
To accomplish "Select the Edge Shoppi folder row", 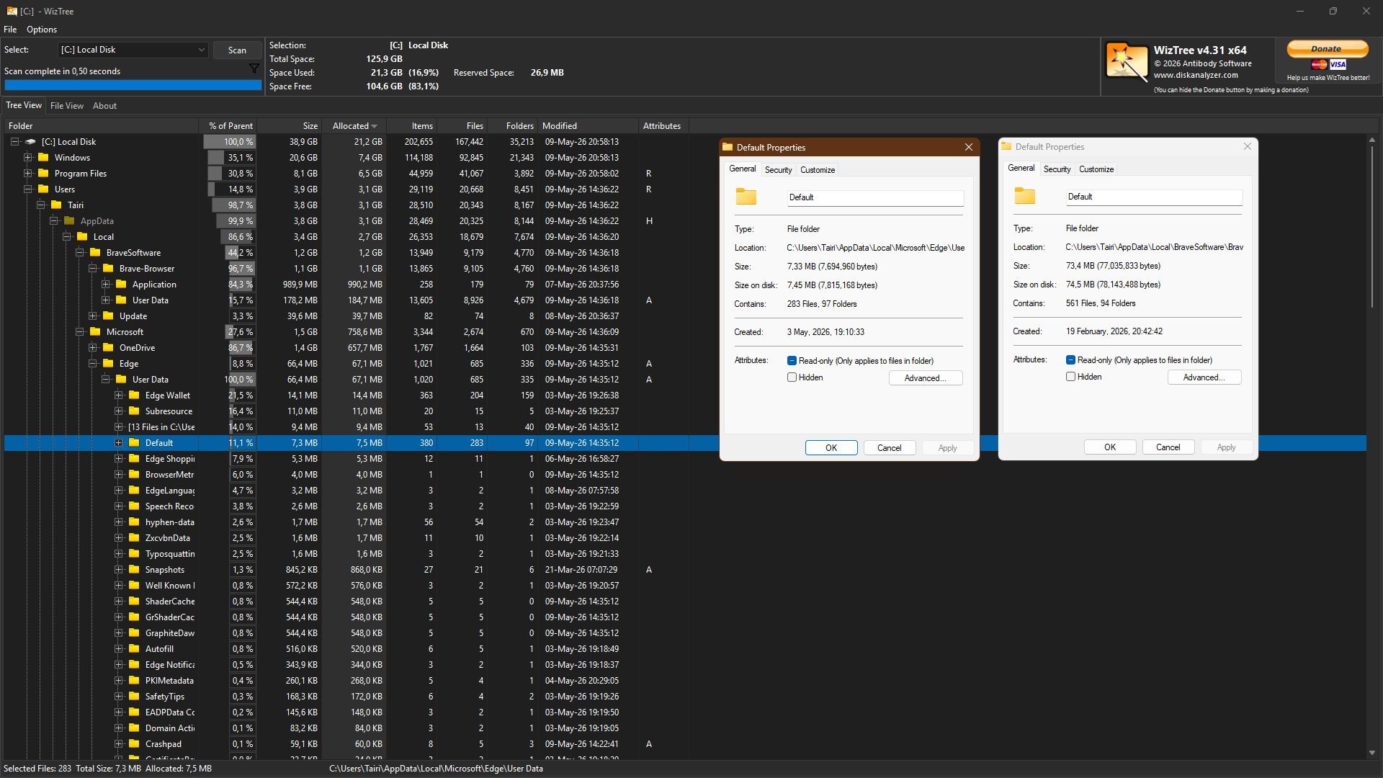I will [x=684, y=459].
